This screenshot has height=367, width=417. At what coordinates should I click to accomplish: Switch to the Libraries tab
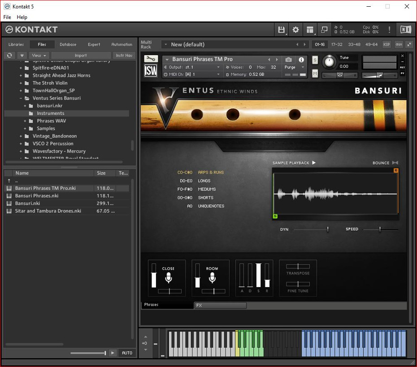[16, 44]
